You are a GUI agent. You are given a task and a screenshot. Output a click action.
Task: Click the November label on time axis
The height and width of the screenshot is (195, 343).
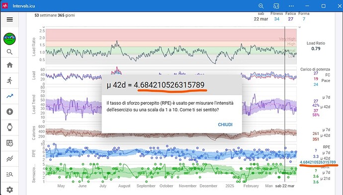[x=188, y=186]
